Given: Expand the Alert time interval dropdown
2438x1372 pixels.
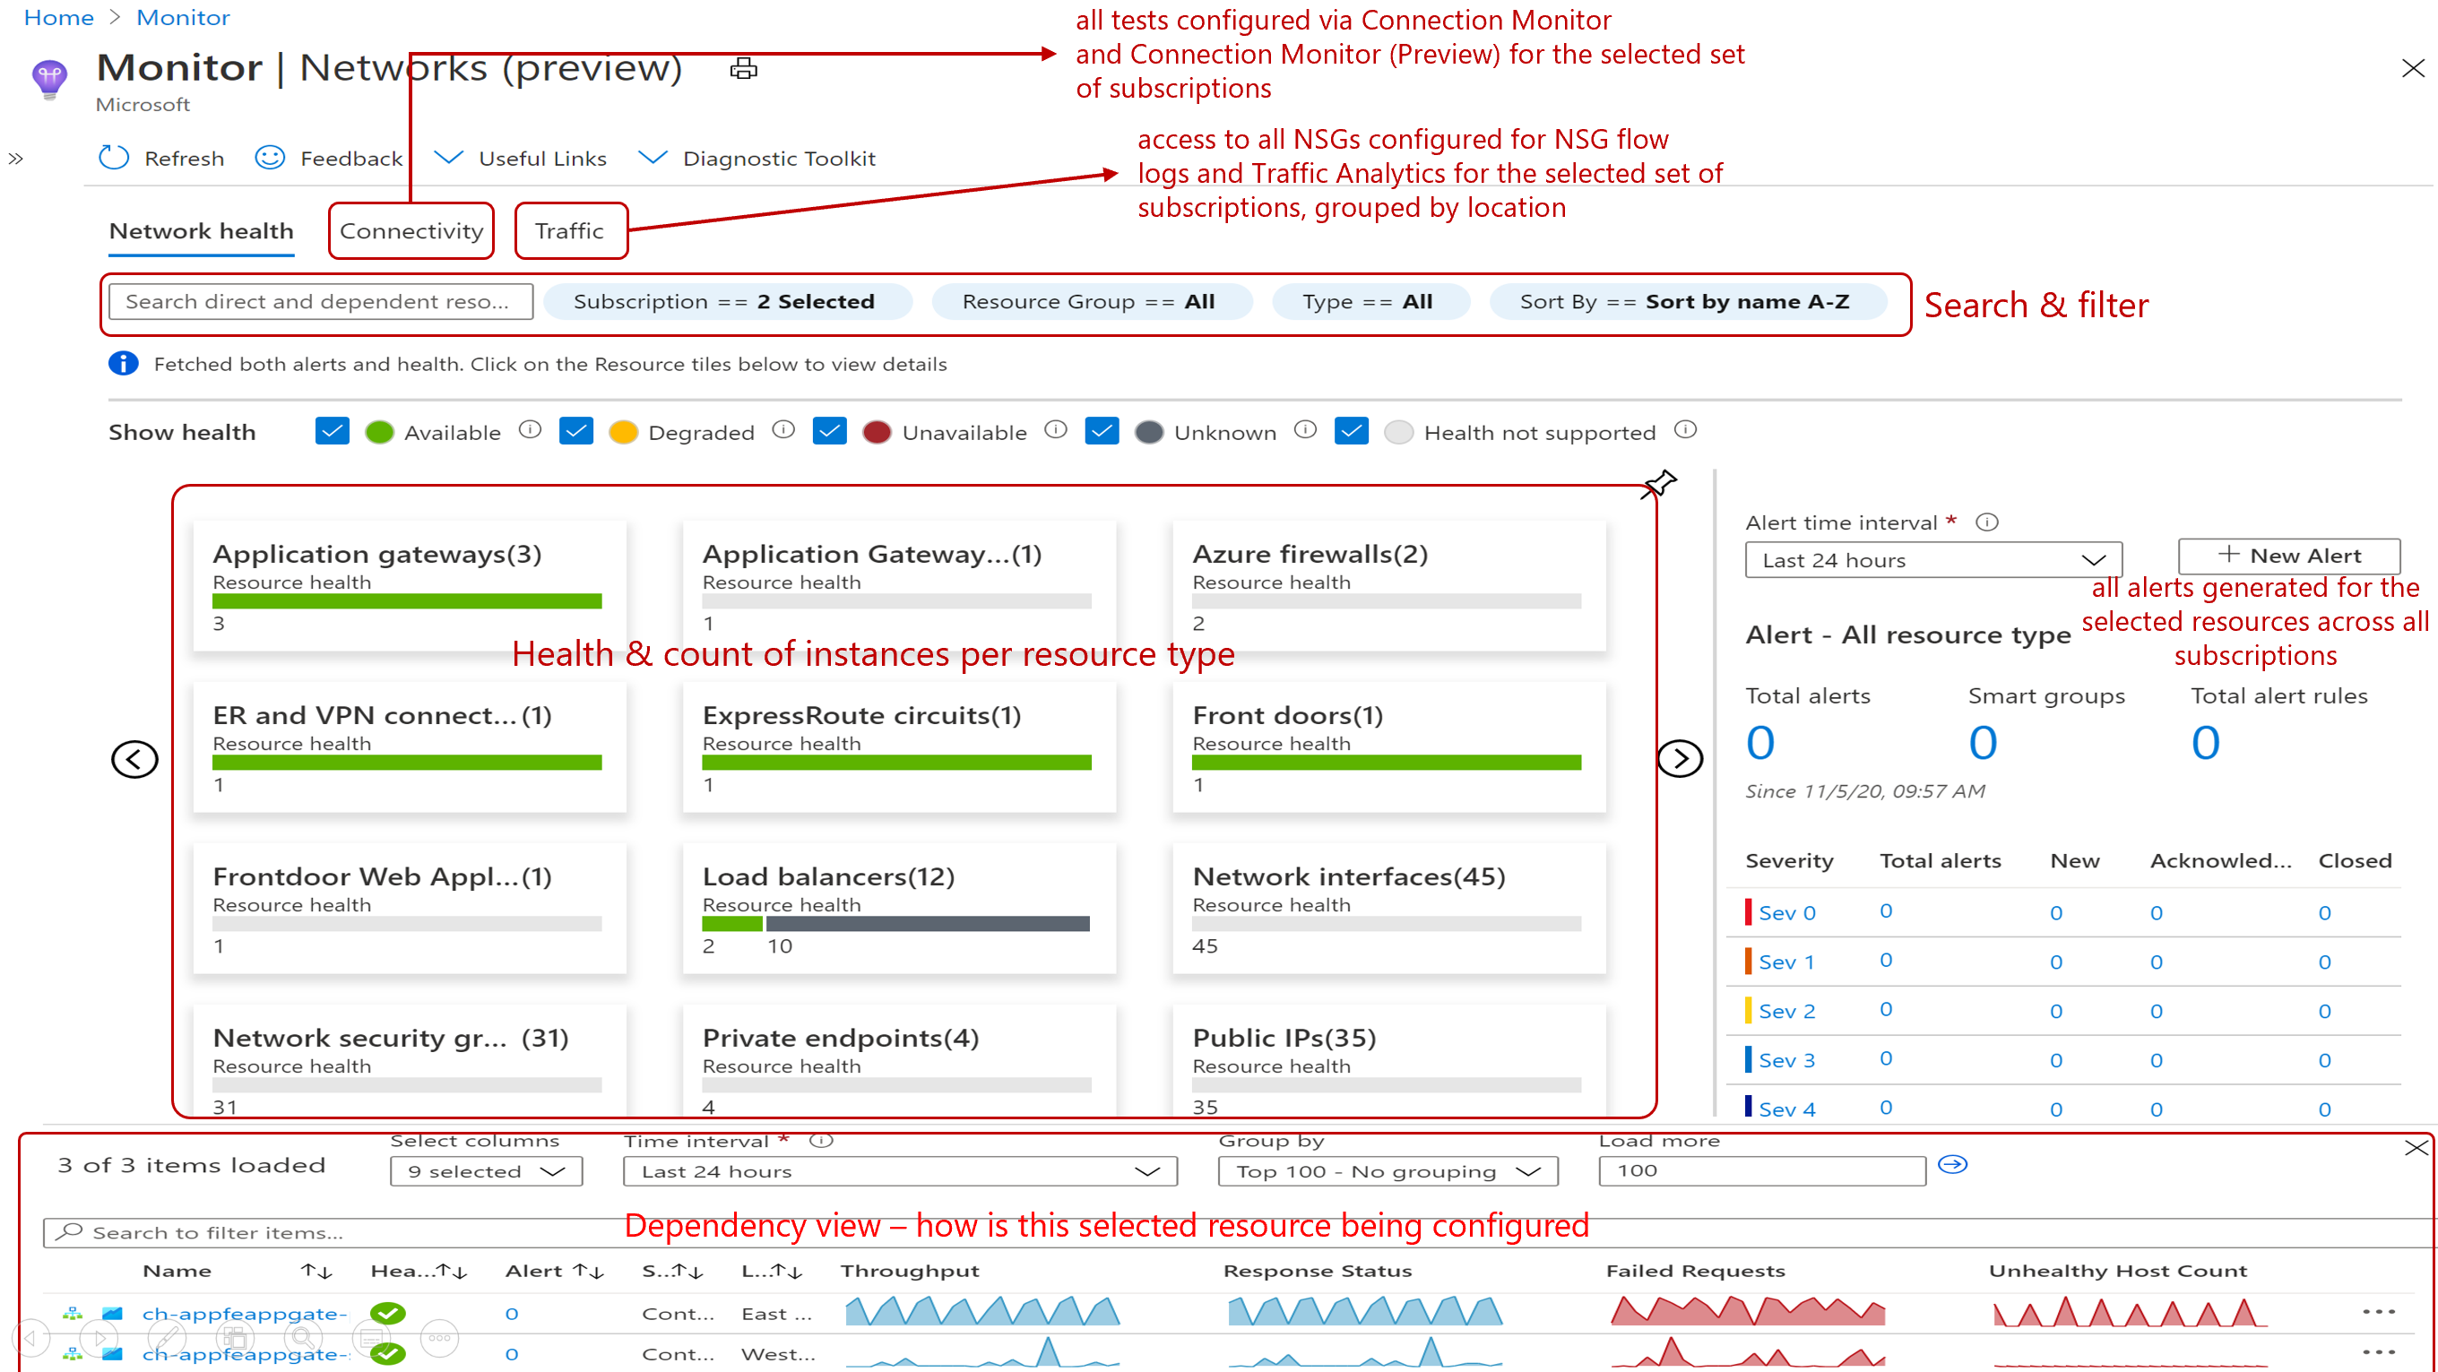Looking at the screenshot, I should (x=1931, y=557).
